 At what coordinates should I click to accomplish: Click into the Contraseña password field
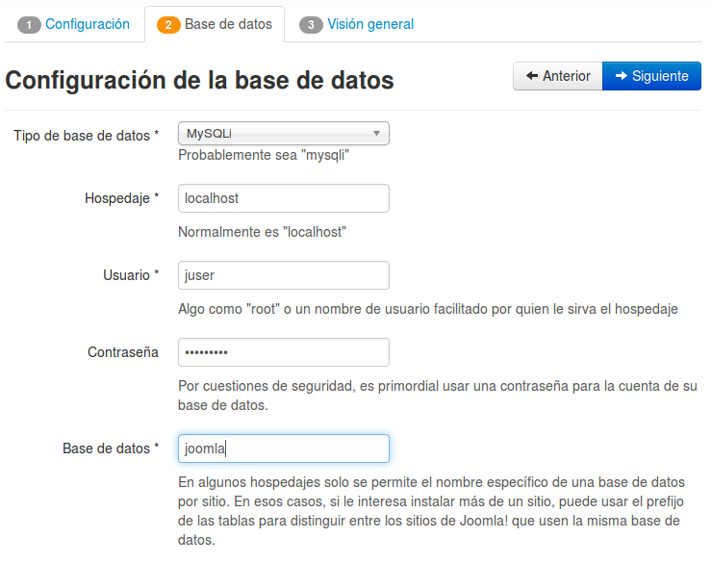pos(284,352)
